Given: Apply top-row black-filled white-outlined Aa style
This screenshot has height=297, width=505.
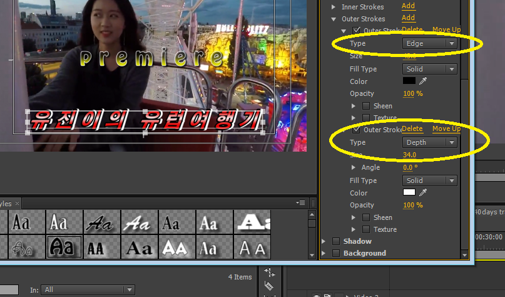Looking at the screenshot, I should click(x=26, y=222).
